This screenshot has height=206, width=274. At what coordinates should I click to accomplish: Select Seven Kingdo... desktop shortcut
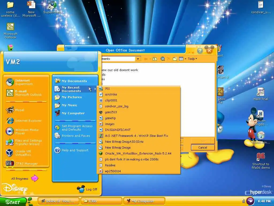(261, 118)
